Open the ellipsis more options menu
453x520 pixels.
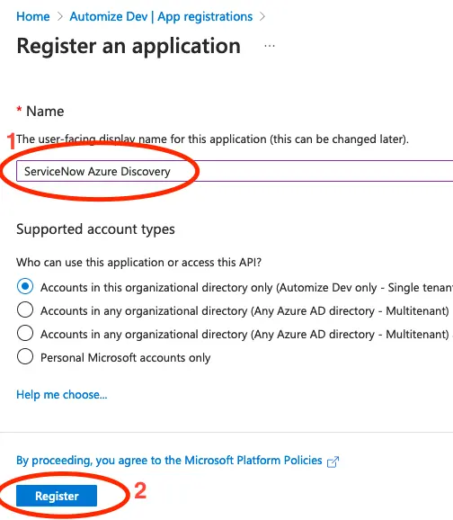270,46
